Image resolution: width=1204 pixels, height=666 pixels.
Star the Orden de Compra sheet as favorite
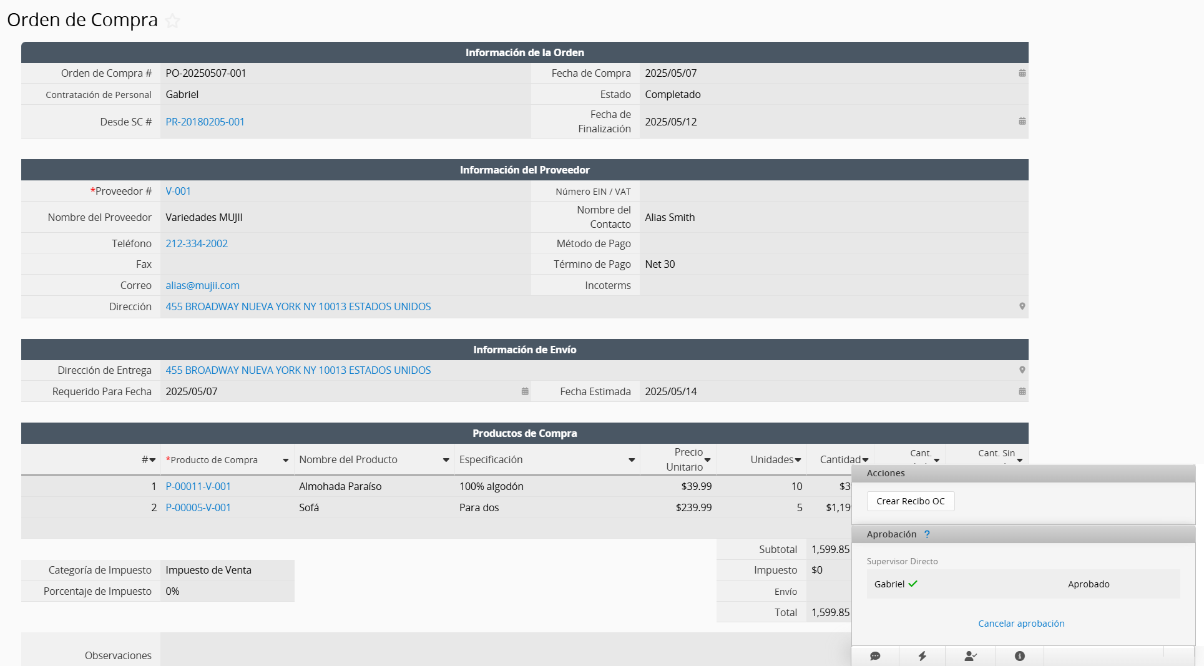tap(172, 21)
